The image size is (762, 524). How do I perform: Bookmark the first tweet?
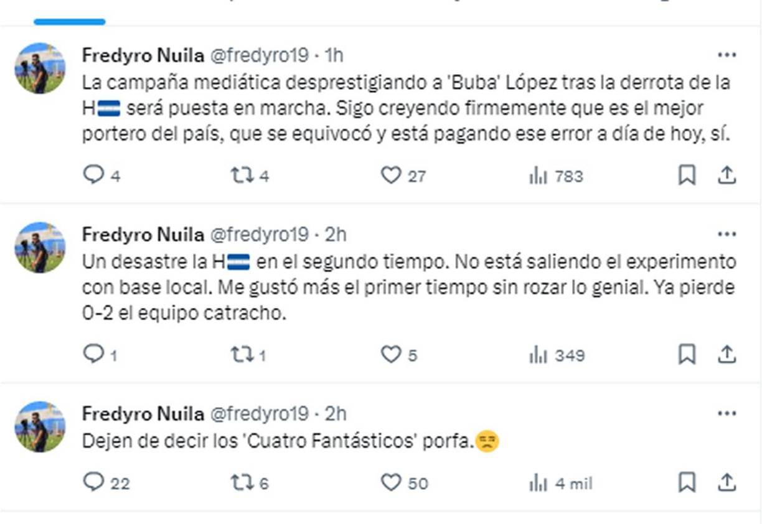pyautogui.click(x=687, y=176)
